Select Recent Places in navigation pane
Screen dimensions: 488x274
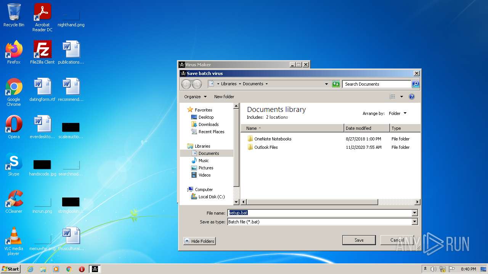[211, 132]
